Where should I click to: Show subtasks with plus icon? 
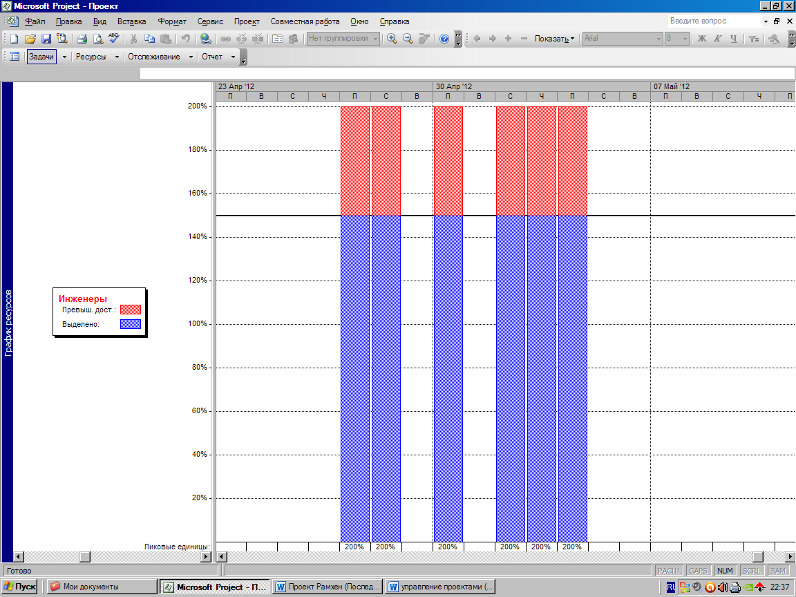508,39
